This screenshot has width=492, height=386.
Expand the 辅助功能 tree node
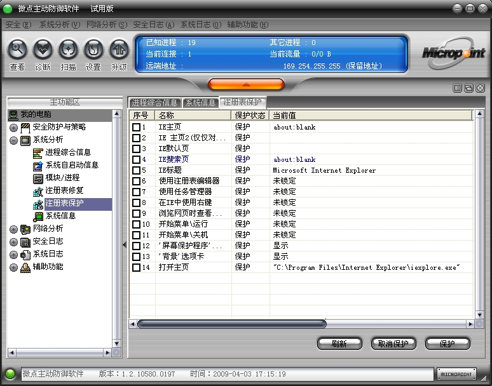click(x=13, y=267)
